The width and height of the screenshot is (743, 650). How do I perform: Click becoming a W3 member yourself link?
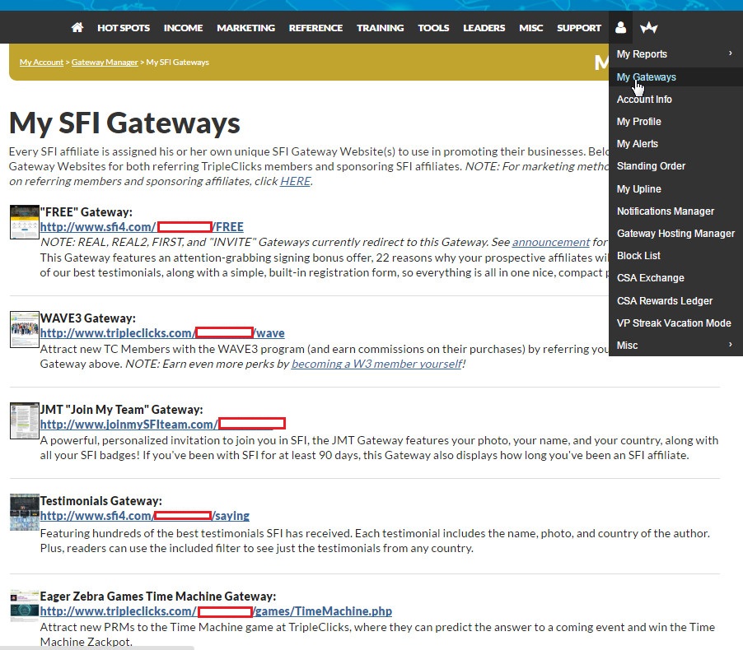click(376, 364)
